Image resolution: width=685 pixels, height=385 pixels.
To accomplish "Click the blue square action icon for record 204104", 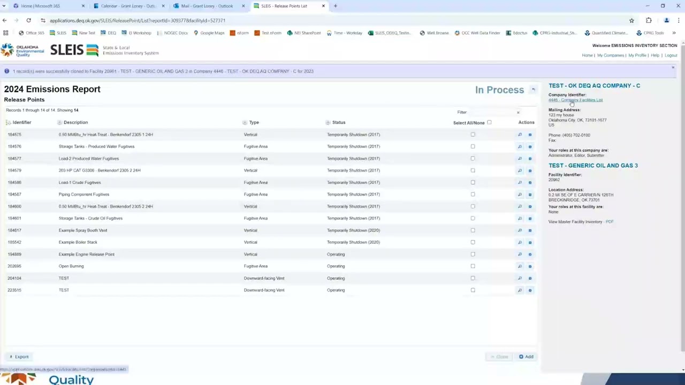I will point(530,278).
